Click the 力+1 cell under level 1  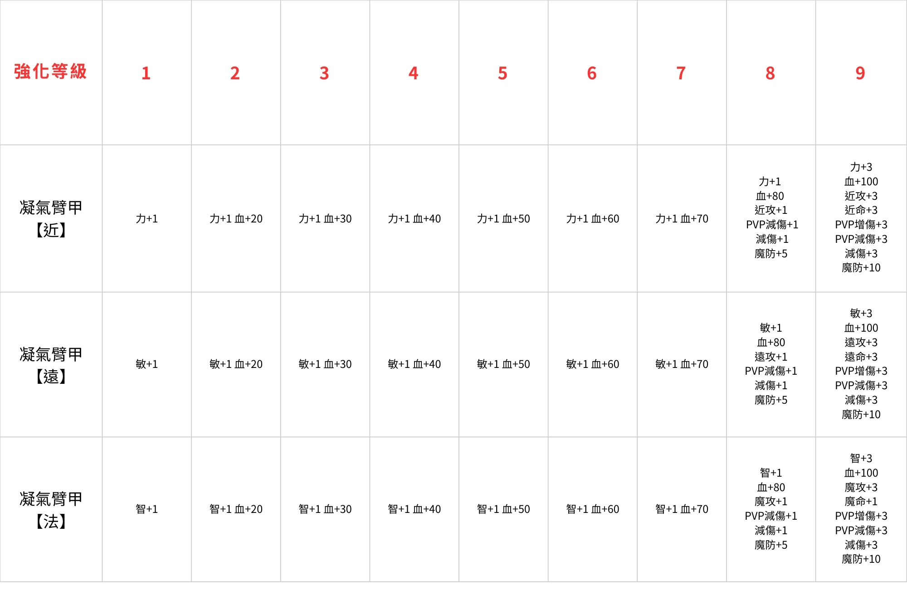pyautogui.click(x=146, y=218)
